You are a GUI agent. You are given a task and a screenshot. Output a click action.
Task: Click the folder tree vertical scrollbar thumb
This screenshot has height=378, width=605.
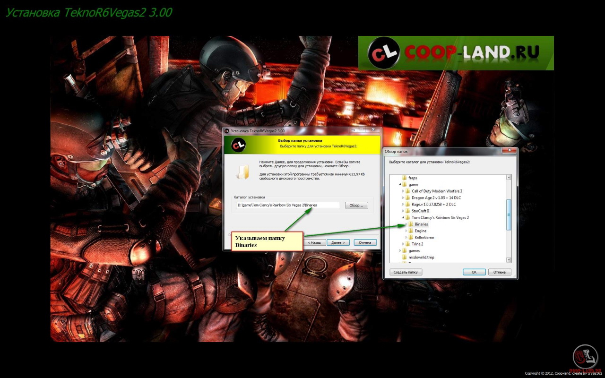click(509, 215)
